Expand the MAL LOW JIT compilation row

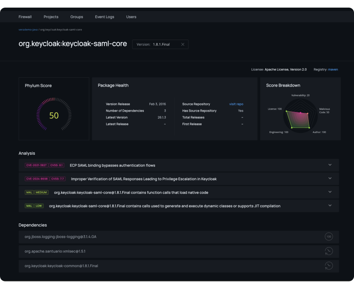(x=179, y=206)
